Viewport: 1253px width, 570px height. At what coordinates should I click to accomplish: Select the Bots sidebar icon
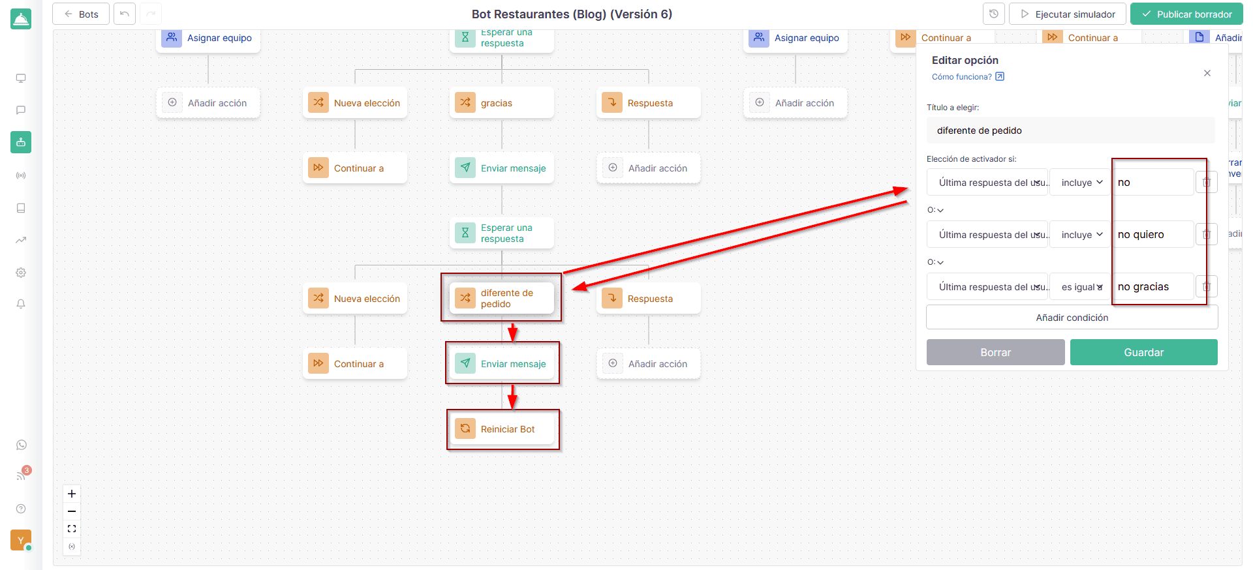pyautogui.click(x=21, y=142)
